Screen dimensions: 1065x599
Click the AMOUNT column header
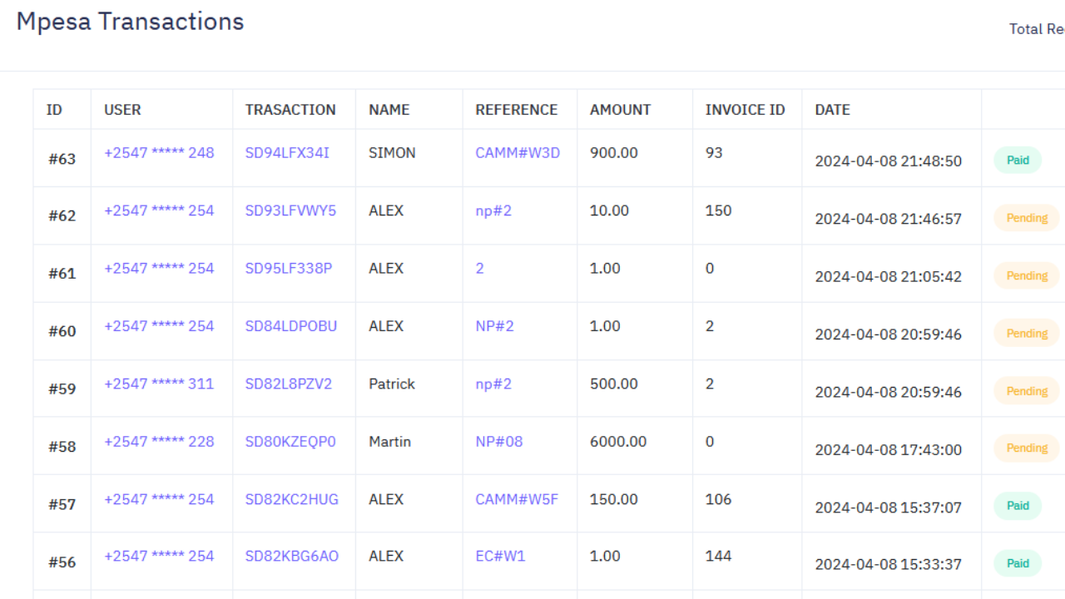point(621,110)
